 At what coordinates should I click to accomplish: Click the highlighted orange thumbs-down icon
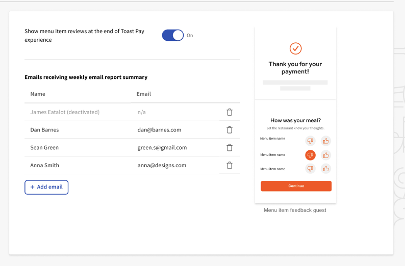[x=310, y=155]
